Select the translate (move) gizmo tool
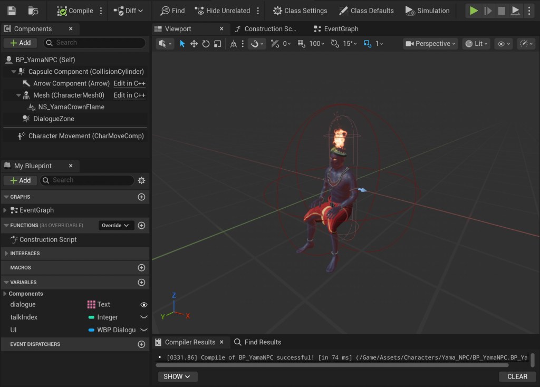This screenshot has width=540, height=387. [194, 44]
